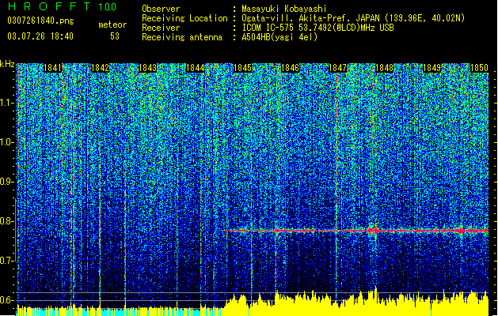
Task: Click the 0.9 kHz frequency label
Action: pos(6,182)
